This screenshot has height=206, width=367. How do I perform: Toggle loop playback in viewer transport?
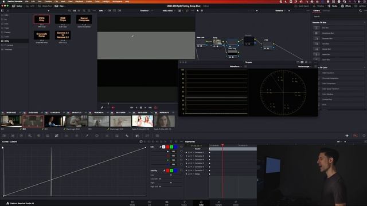155,108
